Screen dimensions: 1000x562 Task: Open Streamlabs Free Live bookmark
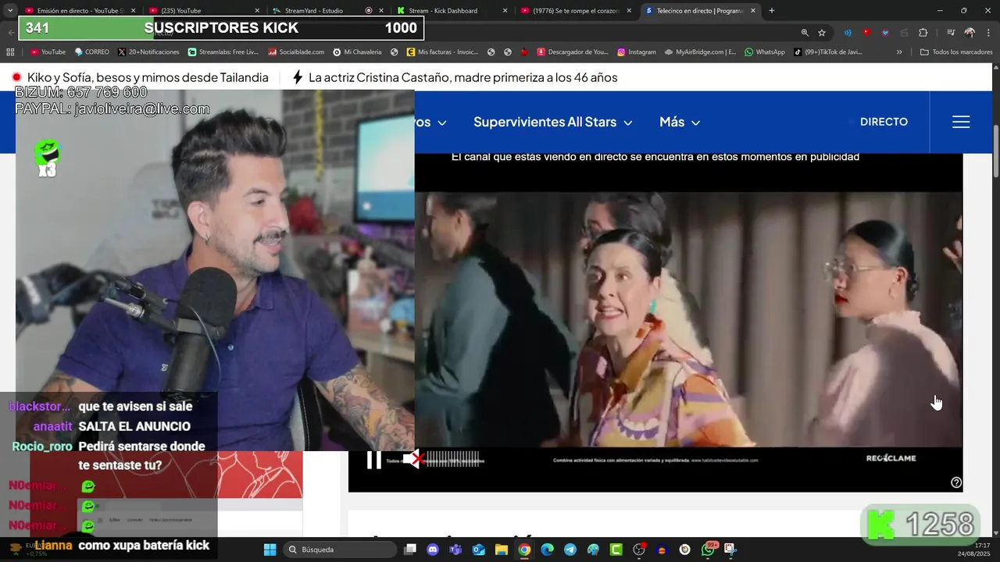click(223, 52)
